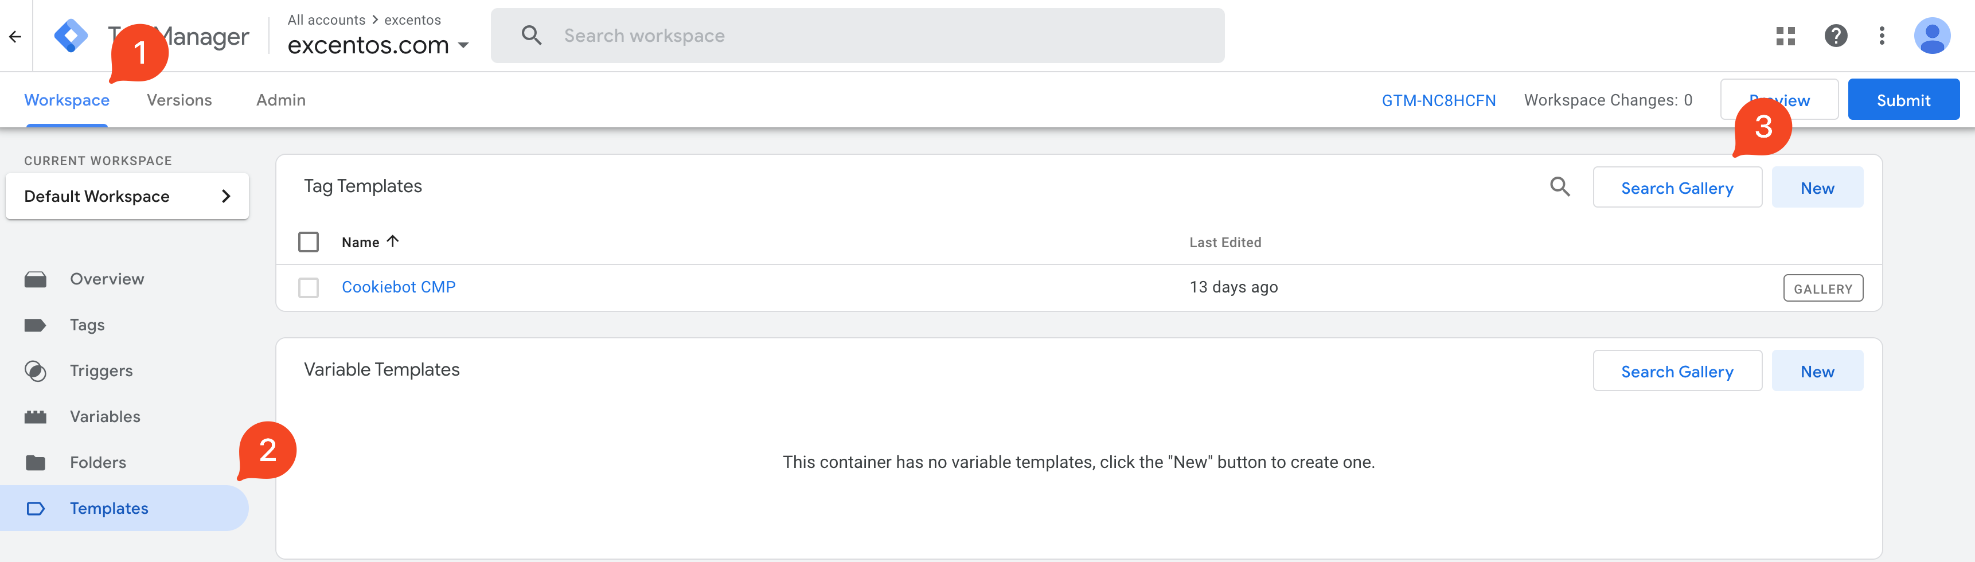Viewport: 1975px width, 562px height.
Task: Click the Variables brick icon in sidebar
Action: (x=36, y=417)
